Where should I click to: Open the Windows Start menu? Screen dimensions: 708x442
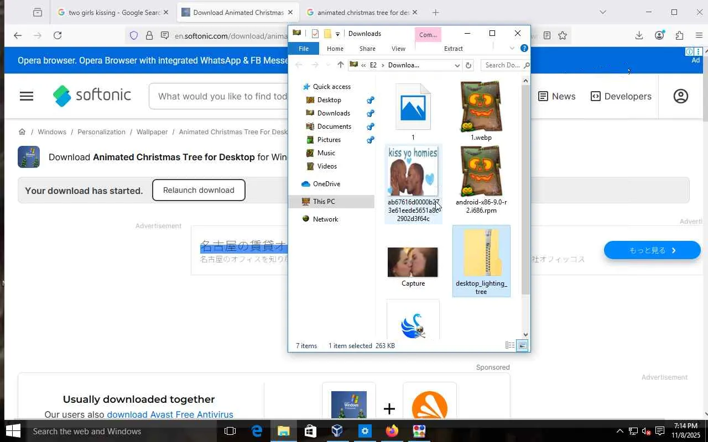pyautogui.click(x=13, y=431)
